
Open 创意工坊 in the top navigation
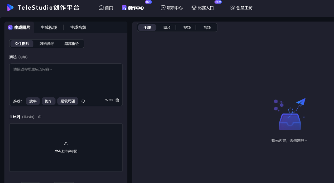pyautogui.click(x=241, y=8)
